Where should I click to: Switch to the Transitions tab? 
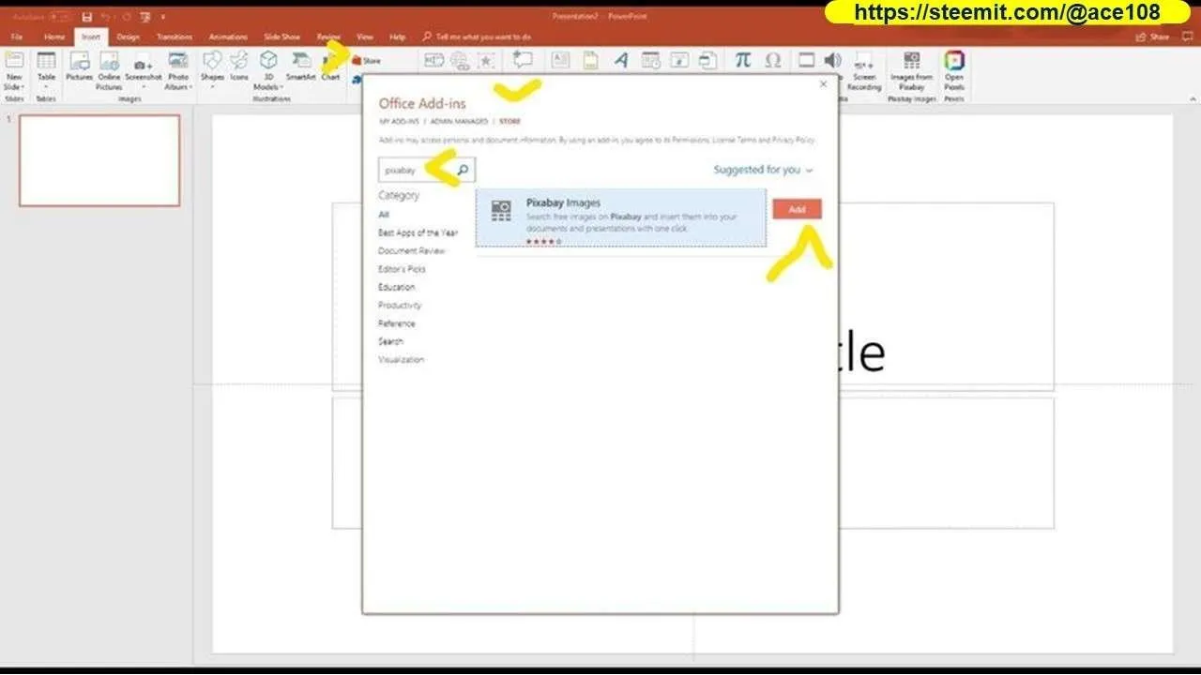(x=175, y=37)
